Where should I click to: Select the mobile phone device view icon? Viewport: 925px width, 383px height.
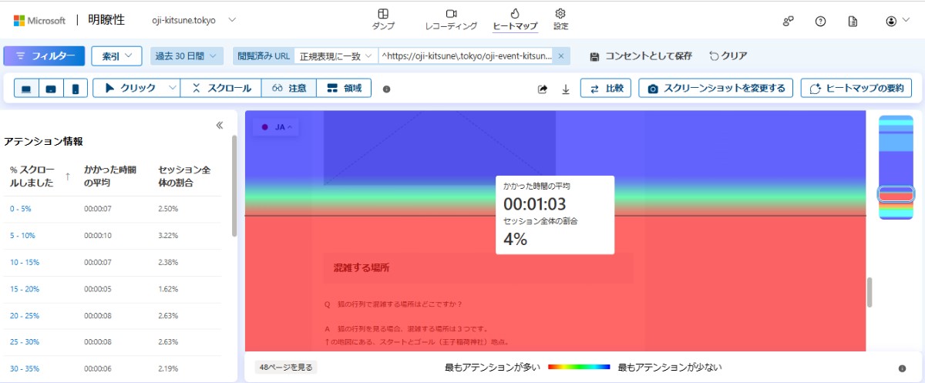(x=75, y=89)
